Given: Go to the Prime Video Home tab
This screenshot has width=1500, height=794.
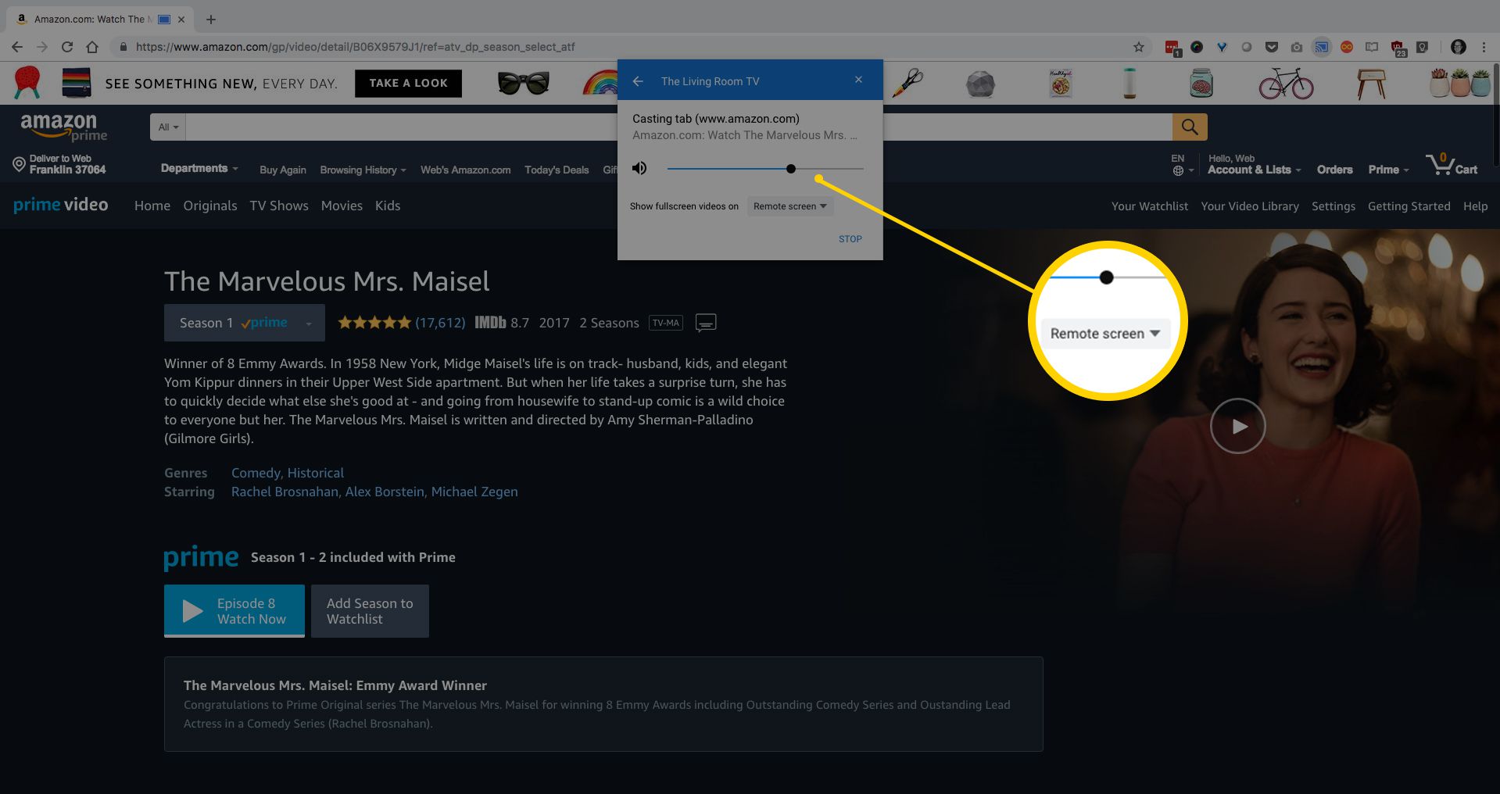Looking at the screenshot, I should [152, 206].
